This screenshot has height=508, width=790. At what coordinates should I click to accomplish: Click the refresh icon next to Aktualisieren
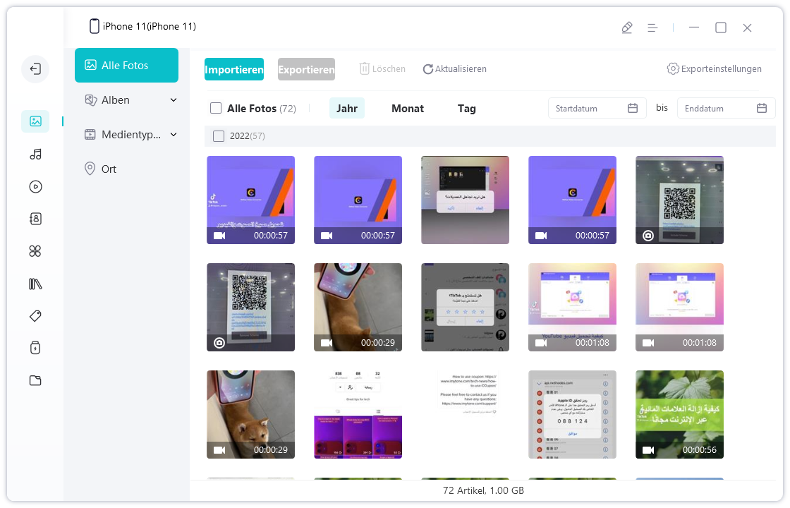427,69
